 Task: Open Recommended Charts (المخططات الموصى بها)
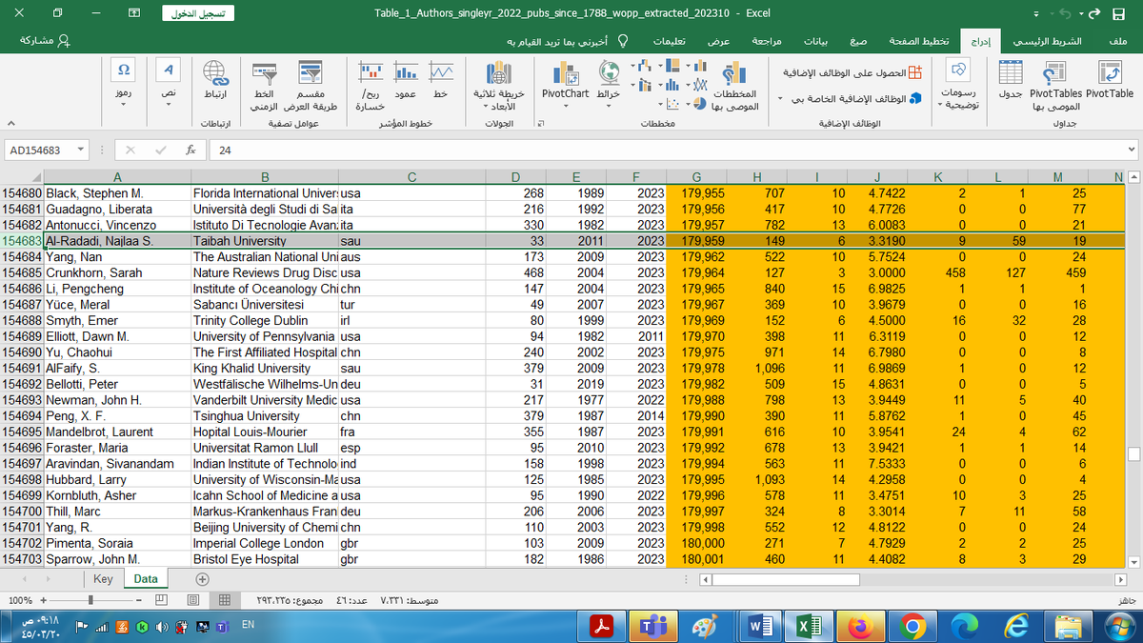coord(734,86)
